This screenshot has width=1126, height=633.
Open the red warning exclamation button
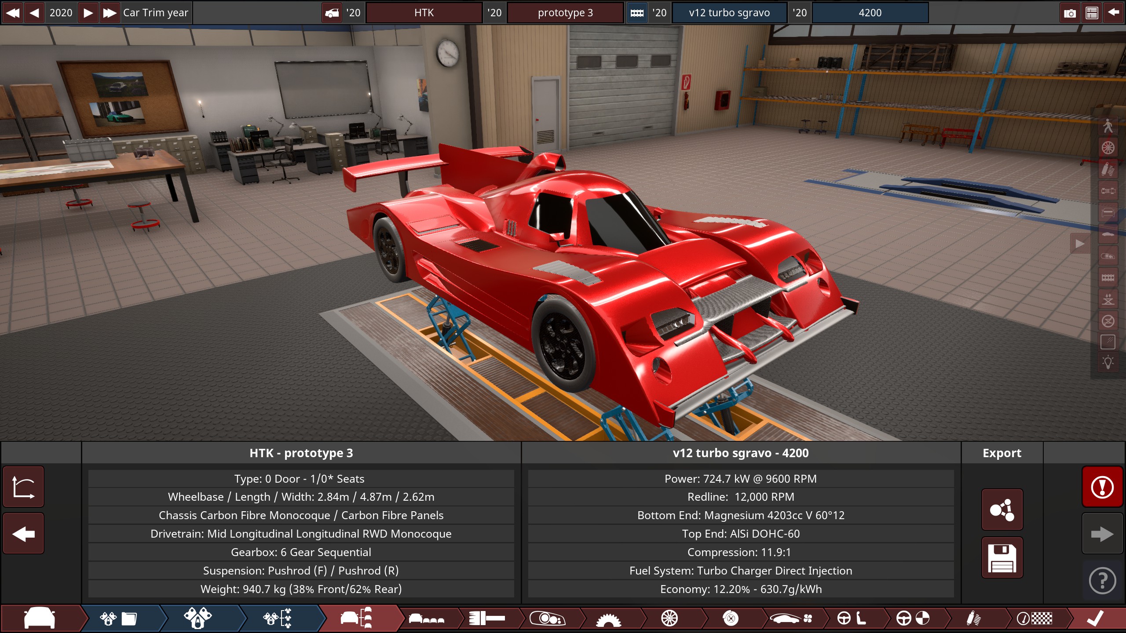pyautogui.click(x=1102, y=487)
